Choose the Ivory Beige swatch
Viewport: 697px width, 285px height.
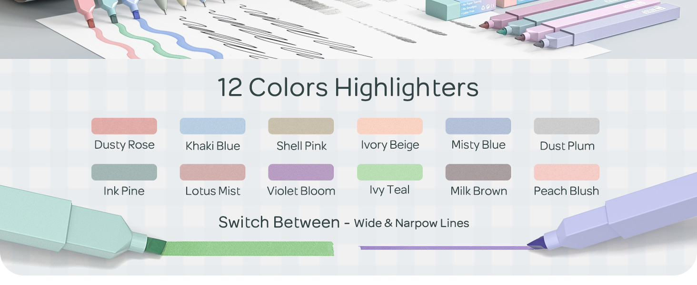(390, 126)
